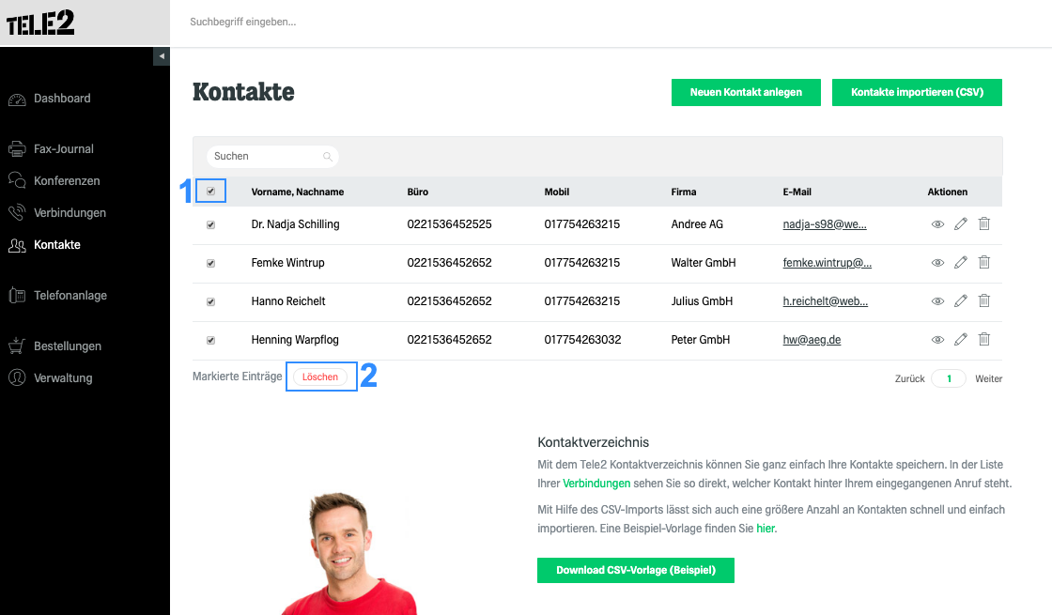Edit Femke Wintrup with pencil icon

tap(961, 262)
